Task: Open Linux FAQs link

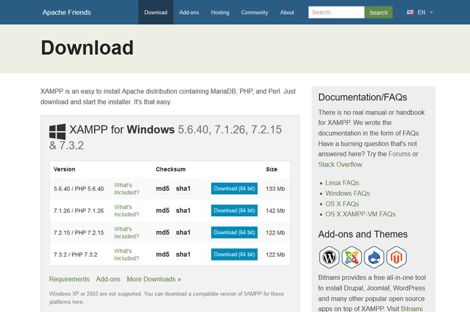Action: [x=342, y=183]
